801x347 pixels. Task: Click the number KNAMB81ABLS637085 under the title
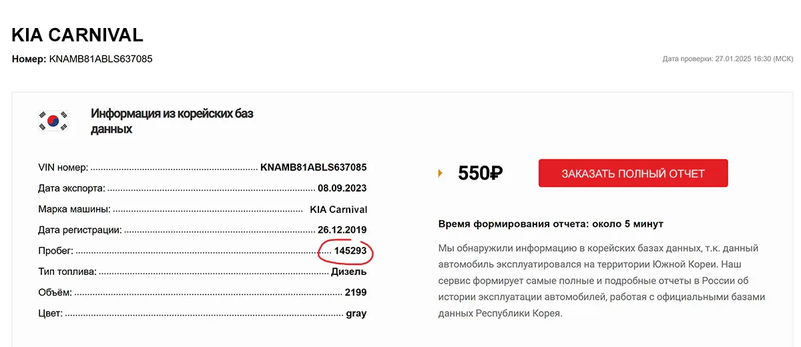pyautogui.click(x=101, y=59)
